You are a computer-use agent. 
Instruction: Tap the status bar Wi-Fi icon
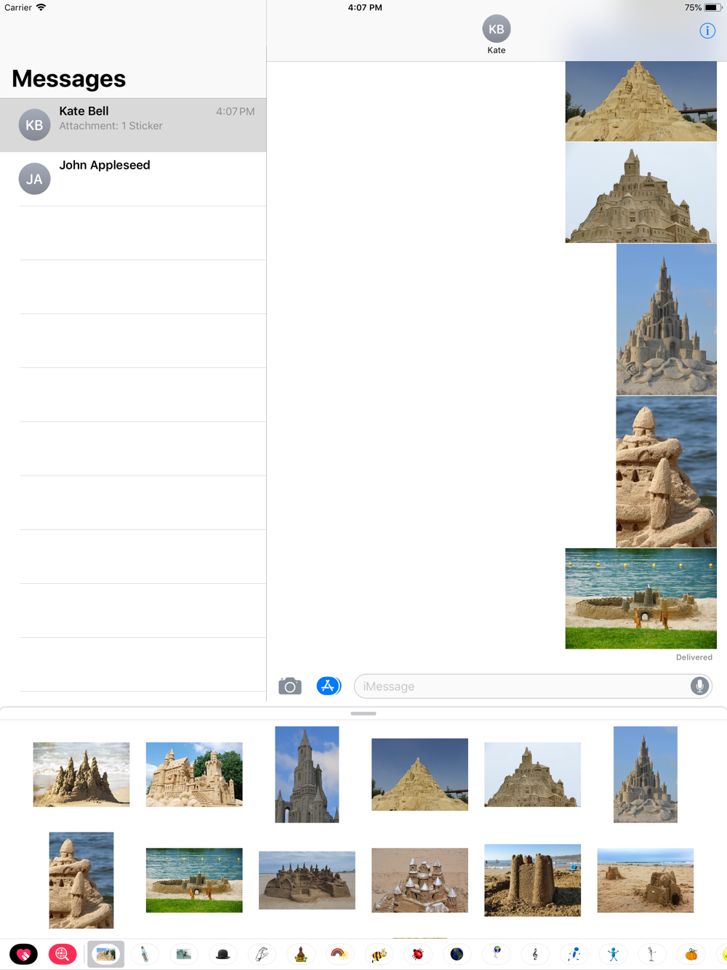[41, 7]
